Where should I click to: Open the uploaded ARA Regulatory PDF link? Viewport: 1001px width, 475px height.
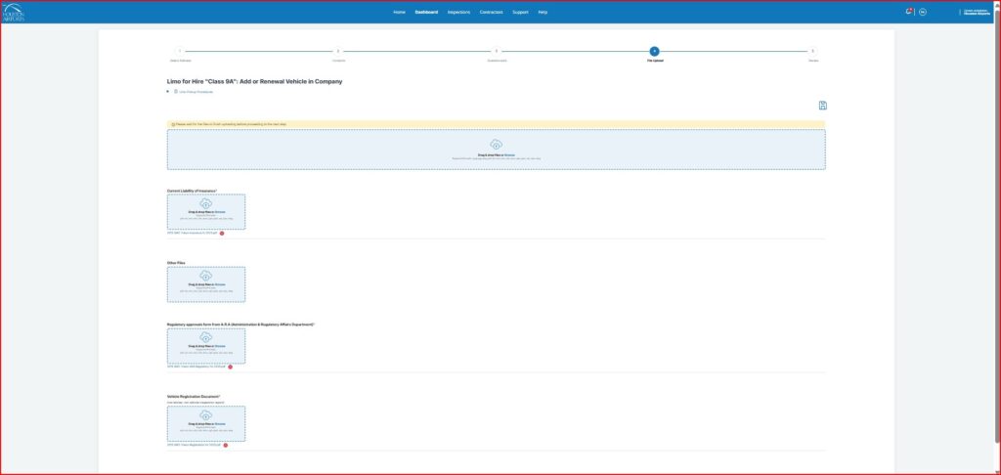[x=196, y=367]
